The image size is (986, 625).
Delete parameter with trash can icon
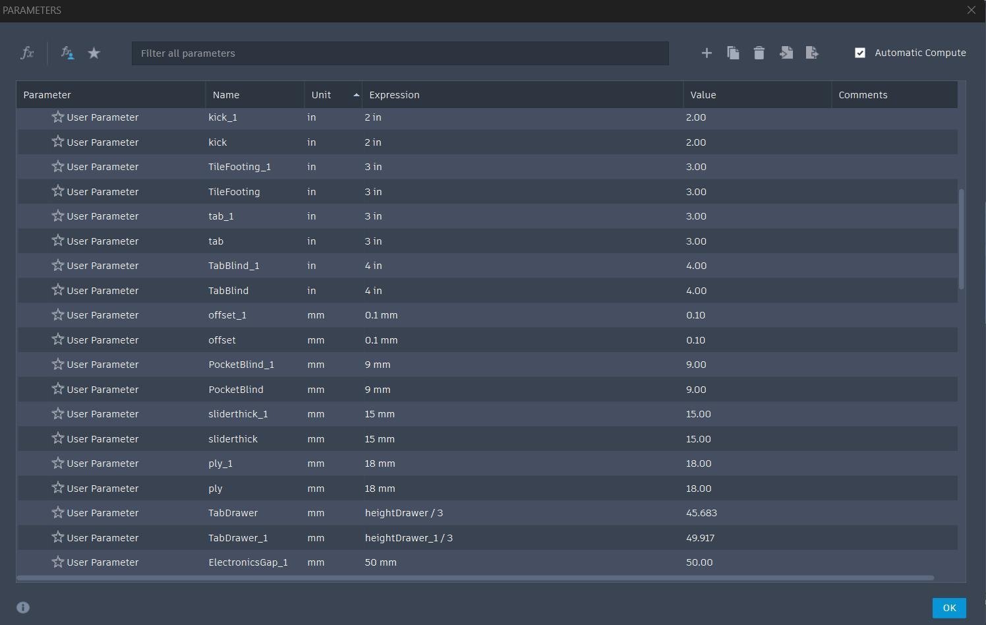[x=759, y=53]
